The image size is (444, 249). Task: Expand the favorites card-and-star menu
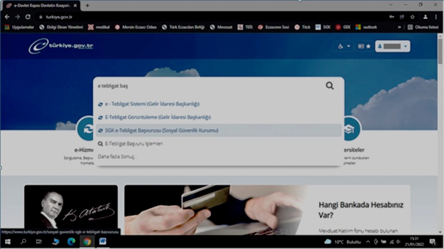pyautogui.click(x=364, y=46)
